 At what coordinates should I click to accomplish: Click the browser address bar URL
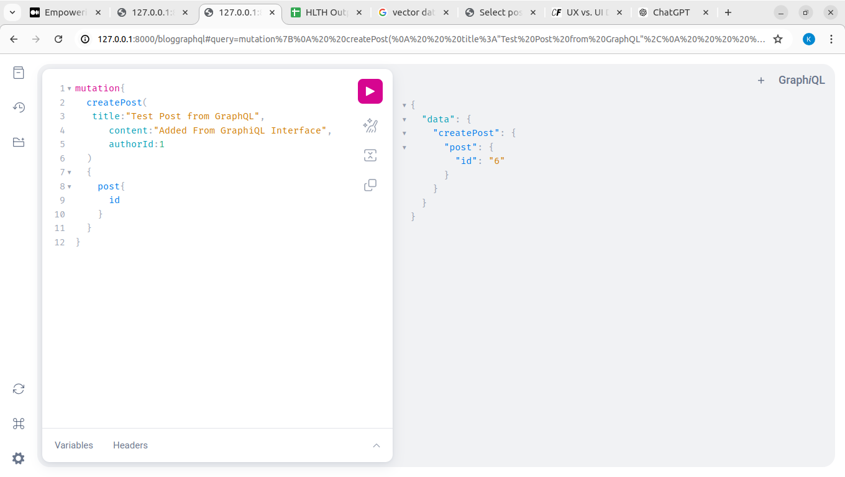point(429,39)
